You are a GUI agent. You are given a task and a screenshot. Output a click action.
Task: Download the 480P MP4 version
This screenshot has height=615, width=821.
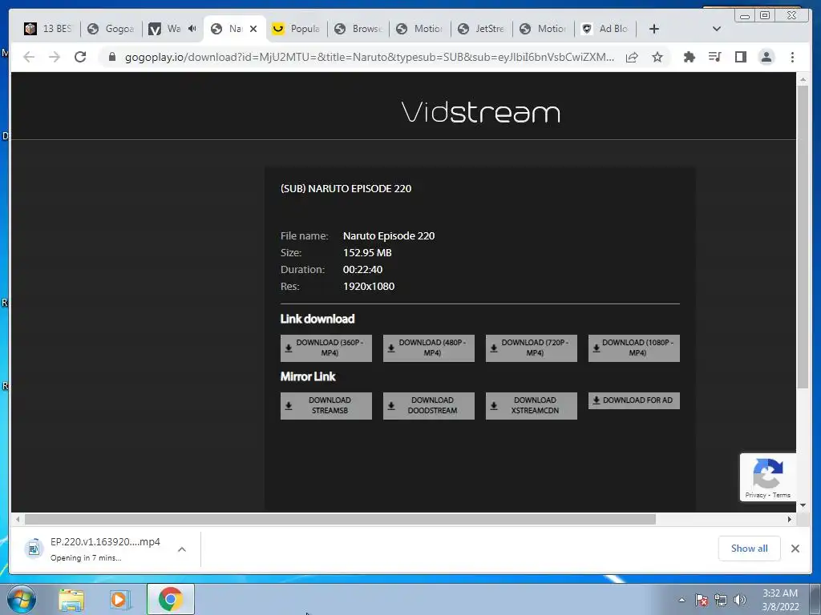click(429, 348)
